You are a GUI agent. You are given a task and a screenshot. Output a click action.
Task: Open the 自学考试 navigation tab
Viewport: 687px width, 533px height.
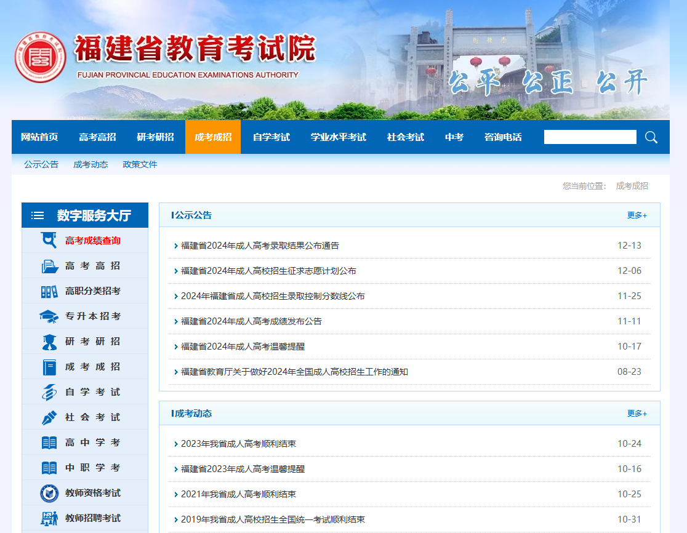tap(271, 137)
